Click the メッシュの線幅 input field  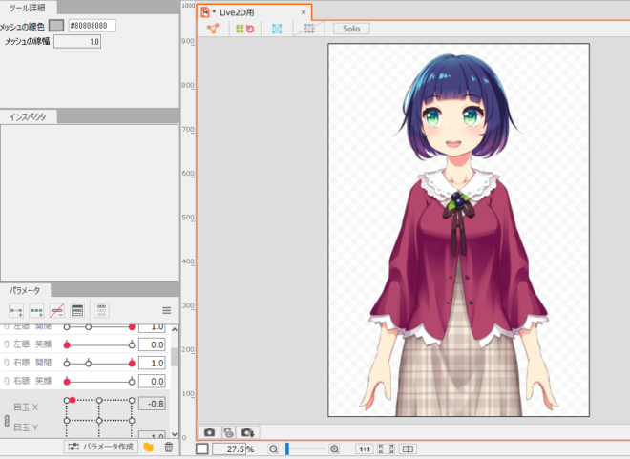(x=77, y=42)
